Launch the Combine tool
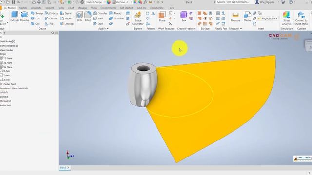Viewport: 312px width, 175px height. pos(117,18)
